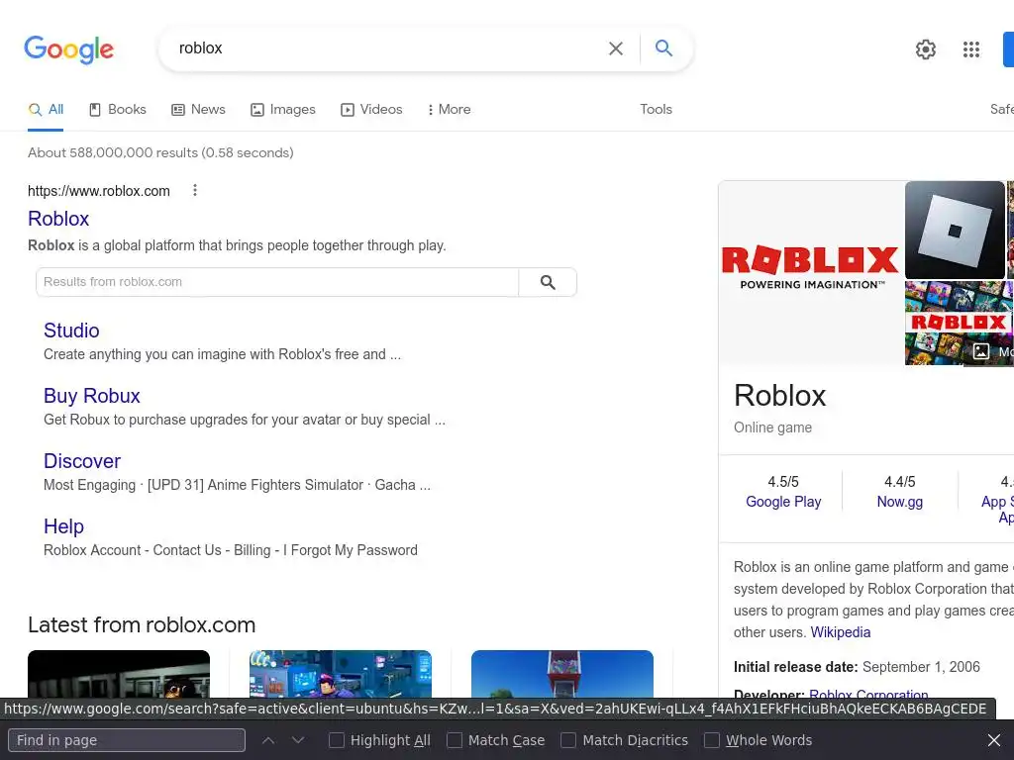Click the Google logo
Screen dimensions: 1014x760
point(68,49)
